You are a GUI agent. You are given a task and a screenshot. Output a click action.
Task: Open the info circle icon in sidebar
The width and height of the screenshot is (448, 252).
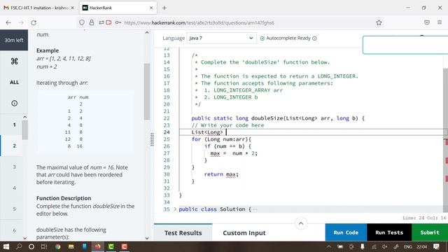point(14,103)
